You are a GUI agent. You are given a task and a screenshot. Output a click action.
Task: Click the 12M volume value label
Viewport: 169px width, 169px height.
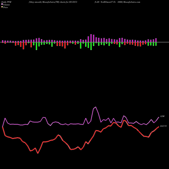pyautogui.click(x=162, y=116)
